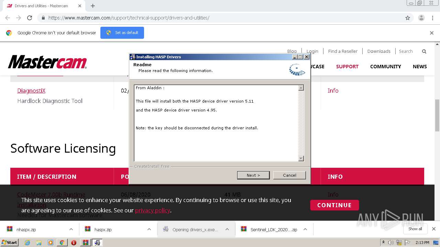
Task: Launch Internet Explorer from the taskbar
Action: click(x=27, y=243)
